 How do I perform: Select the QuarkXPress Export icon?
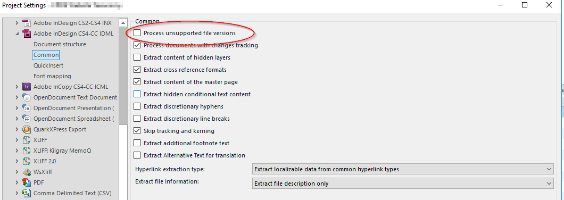tap(26, 129)
